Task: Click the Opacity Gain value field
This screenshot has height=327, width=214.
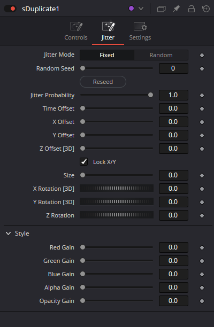Action: pos(173,301)
